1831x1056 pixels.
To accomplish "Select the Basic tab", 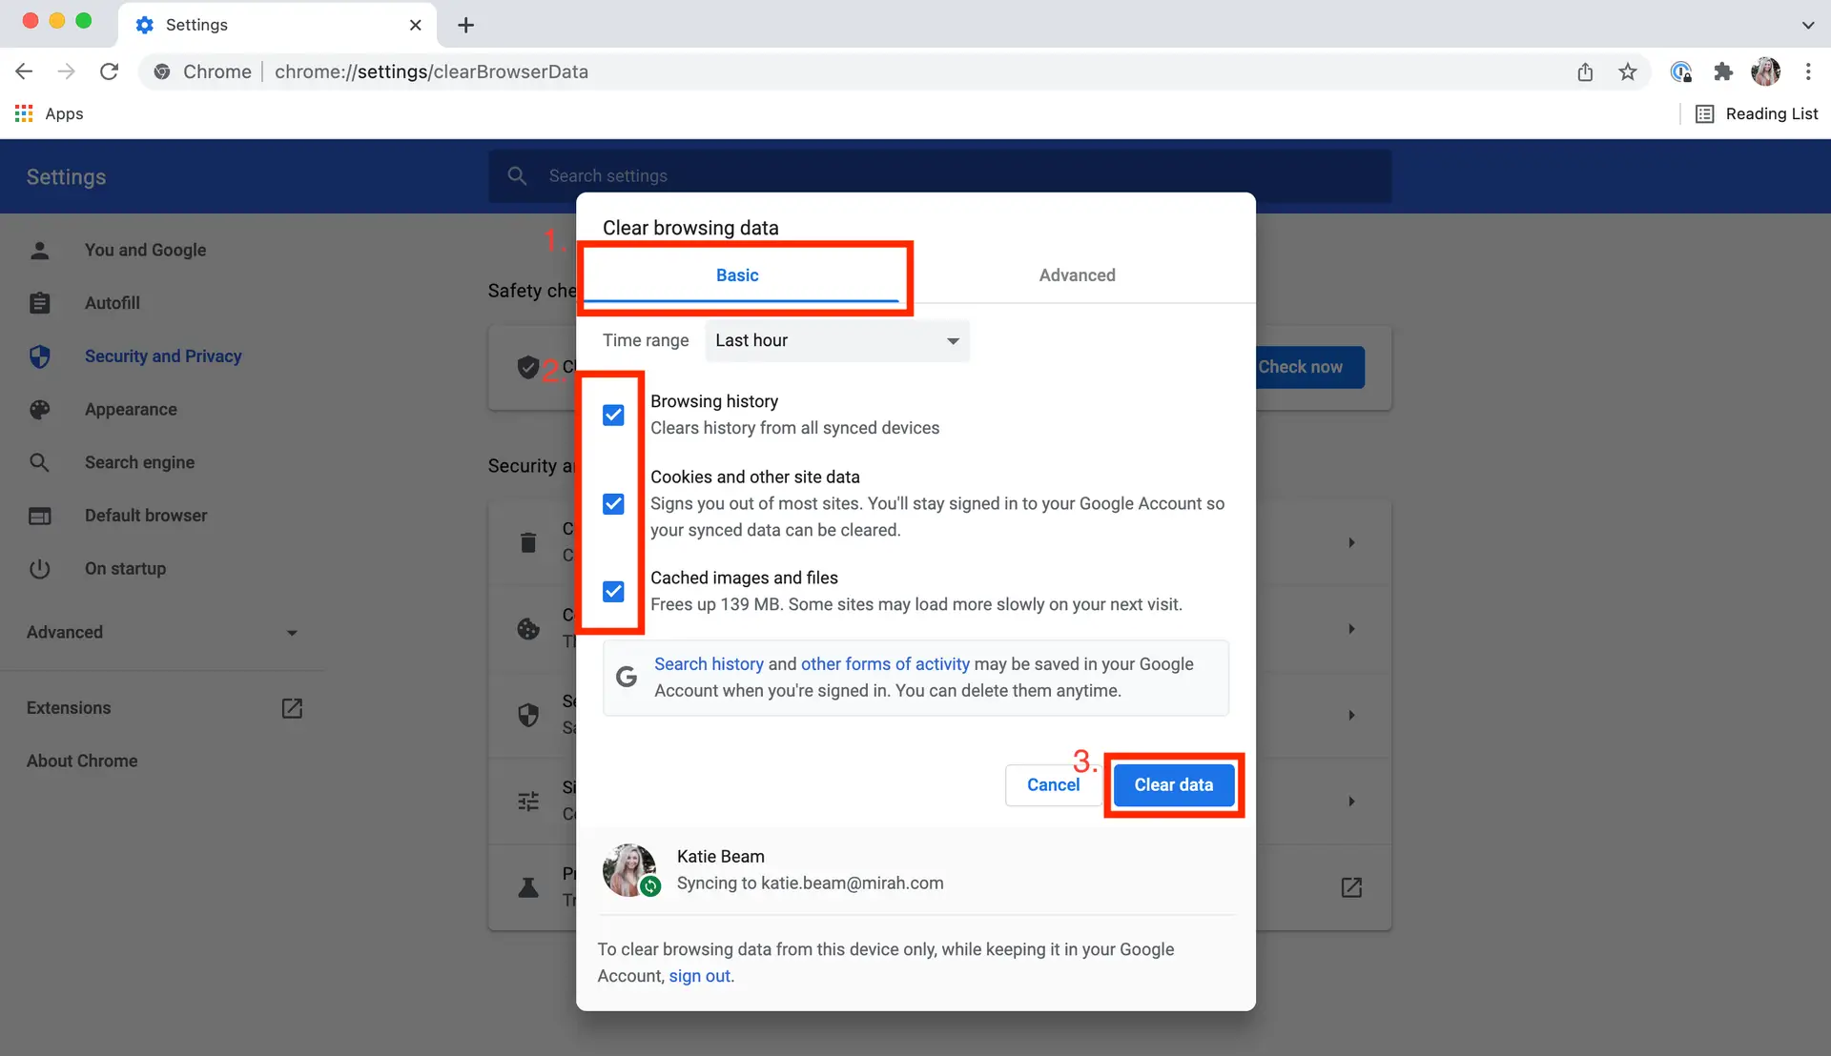I will (736, 275).
